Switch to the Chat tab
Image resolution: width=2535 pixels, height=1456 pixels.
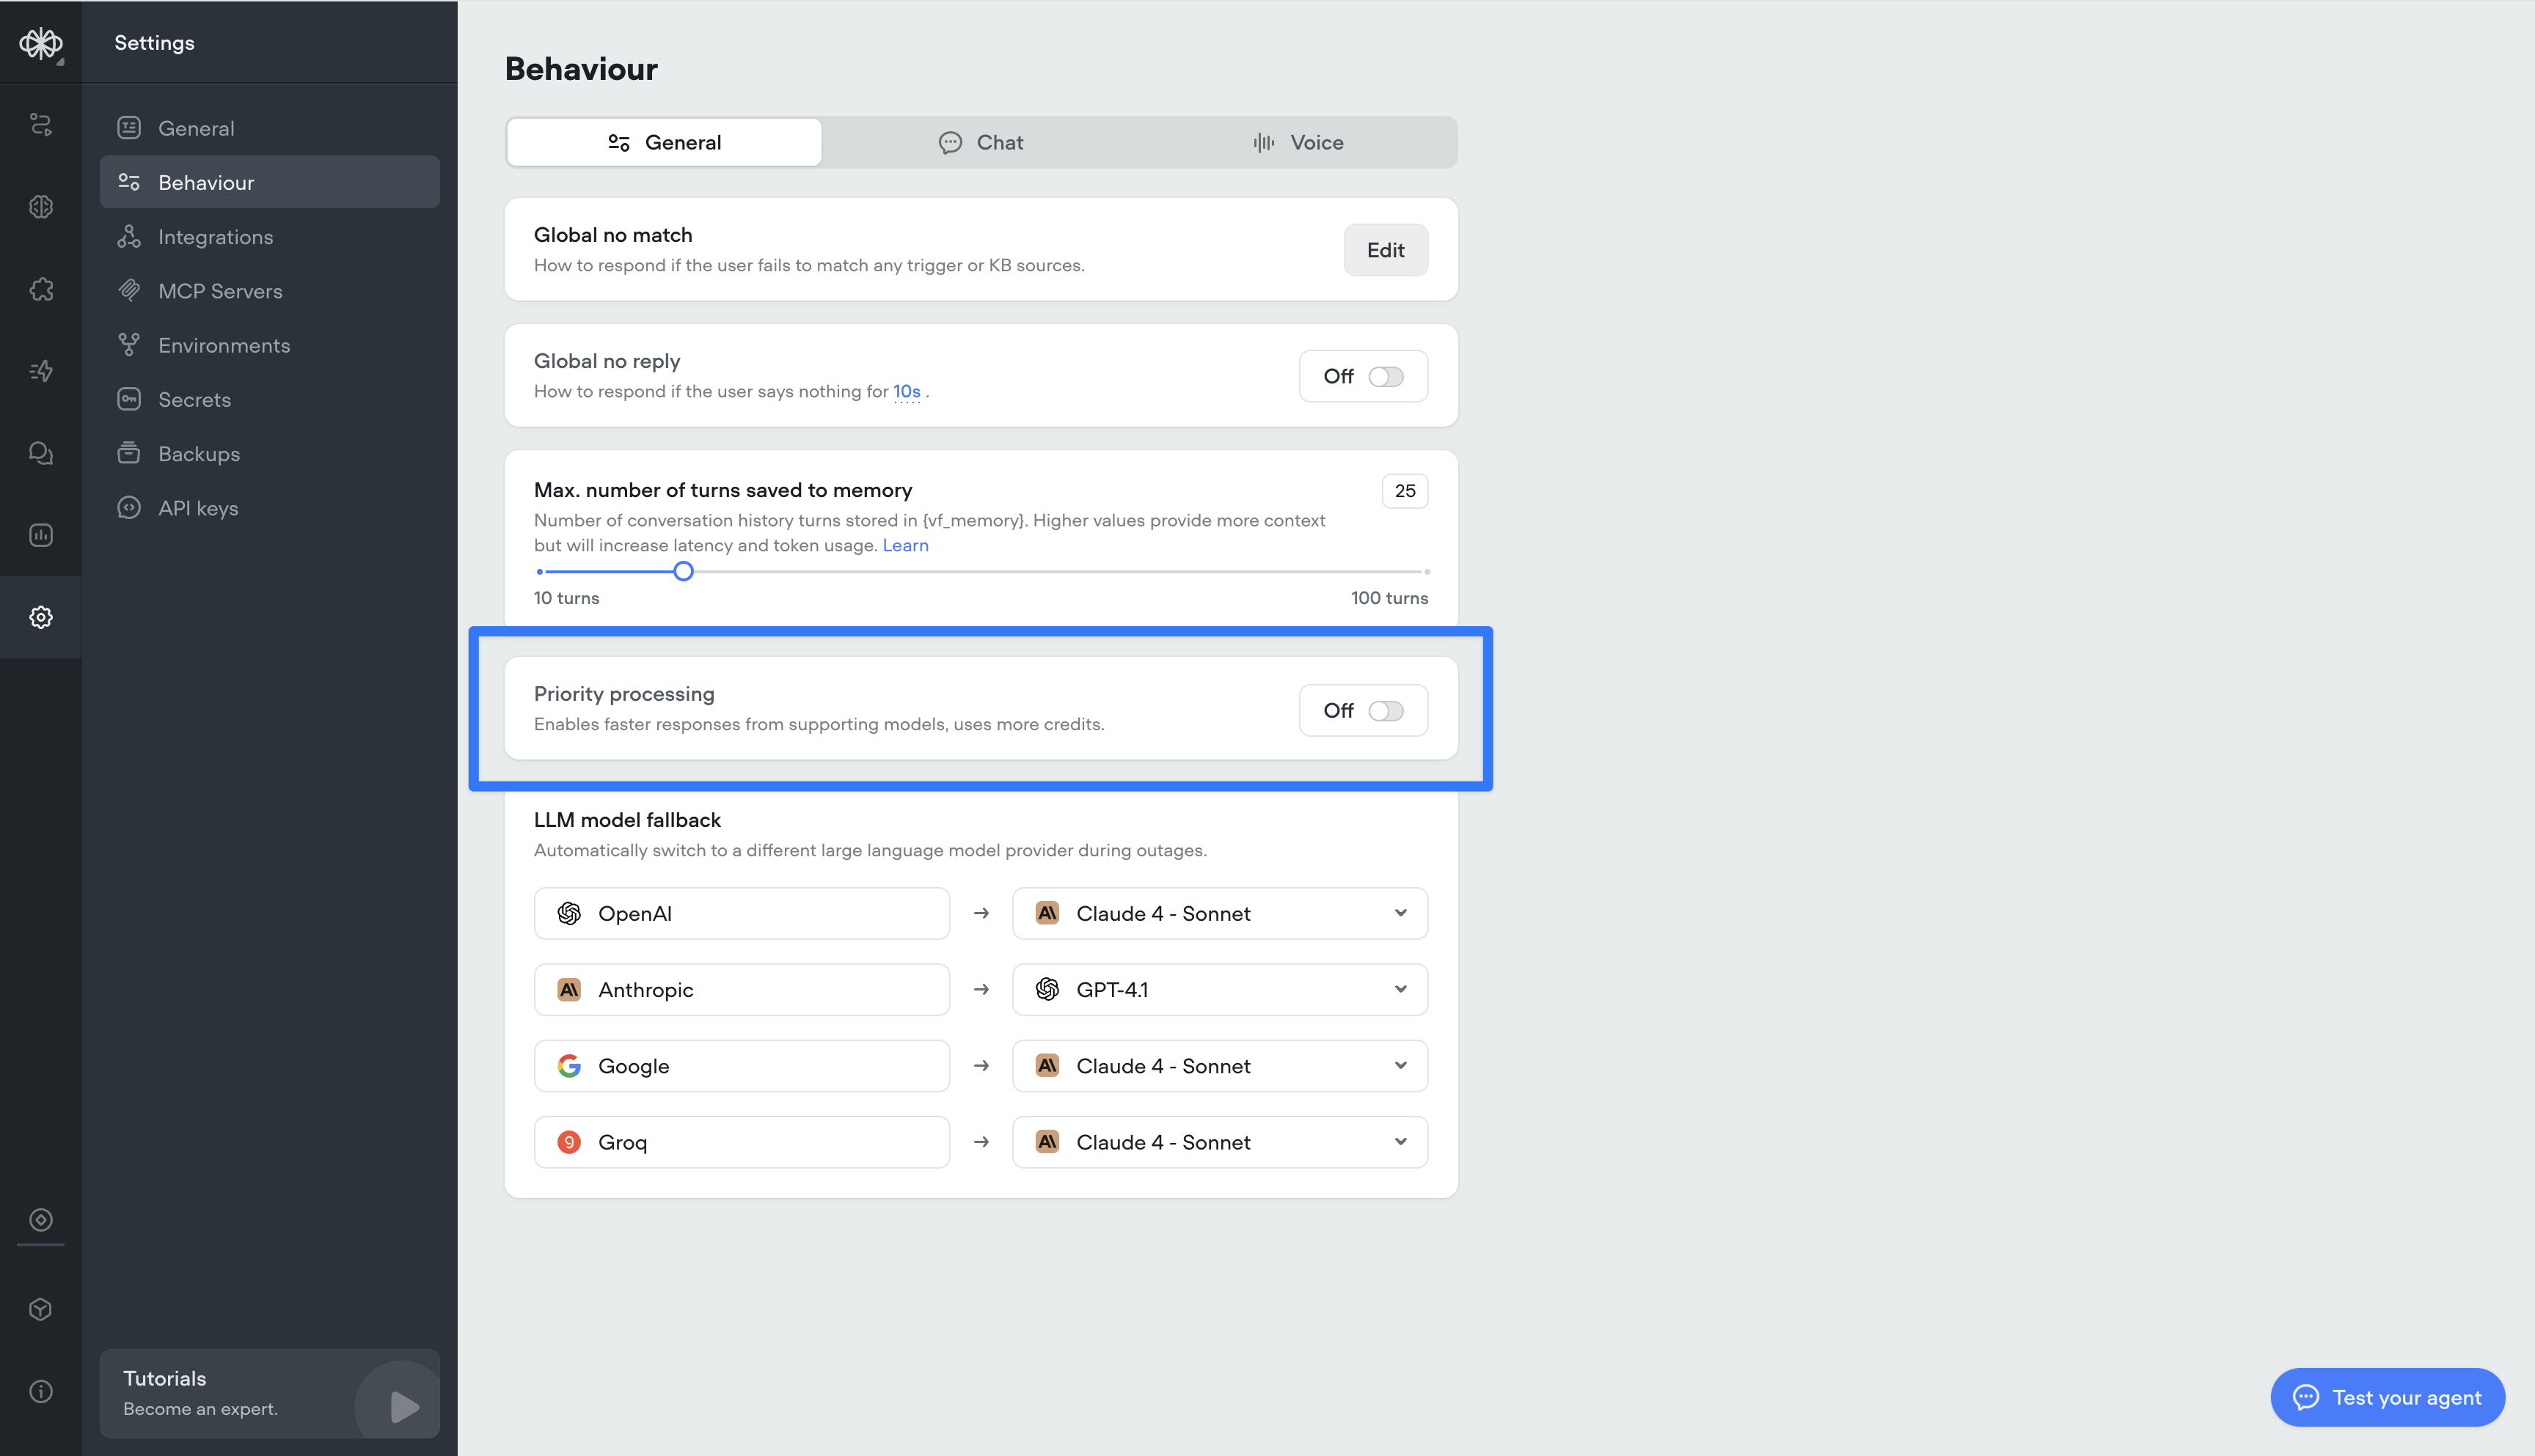981,142
